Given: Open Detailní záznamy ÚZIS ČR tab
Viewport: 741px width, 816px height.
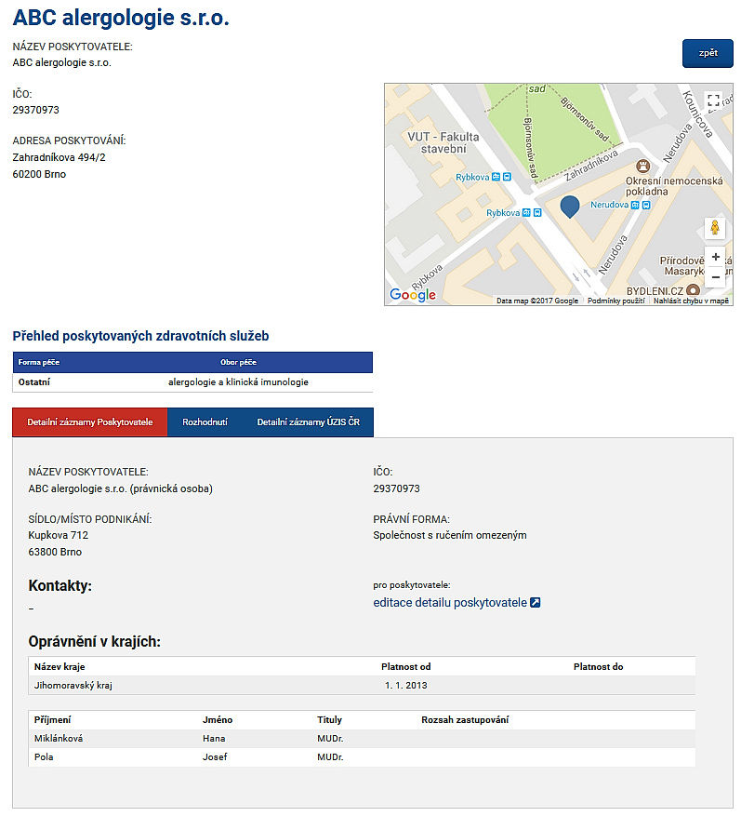Looking at the screenshot, I should (309, 422).
